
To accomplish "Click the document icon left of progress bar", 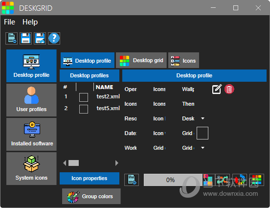I will click(x=132, y=180).
